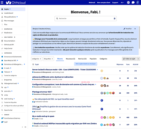Open Annonces et évènements category

point(13,57)
